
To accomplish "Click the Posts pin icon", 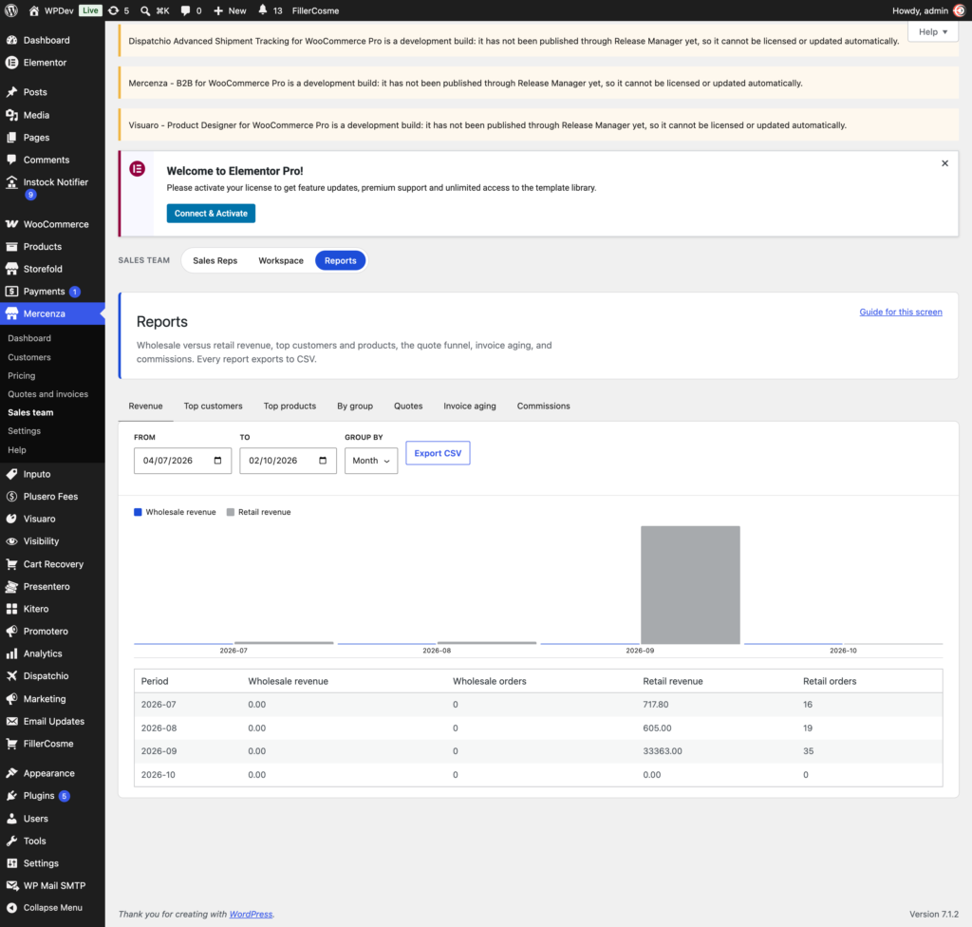I will [11, 92].
